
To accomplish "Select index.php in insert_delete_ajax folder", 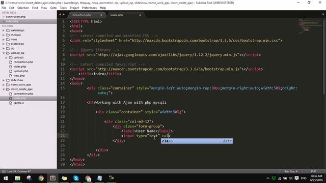I will point(20,98).
